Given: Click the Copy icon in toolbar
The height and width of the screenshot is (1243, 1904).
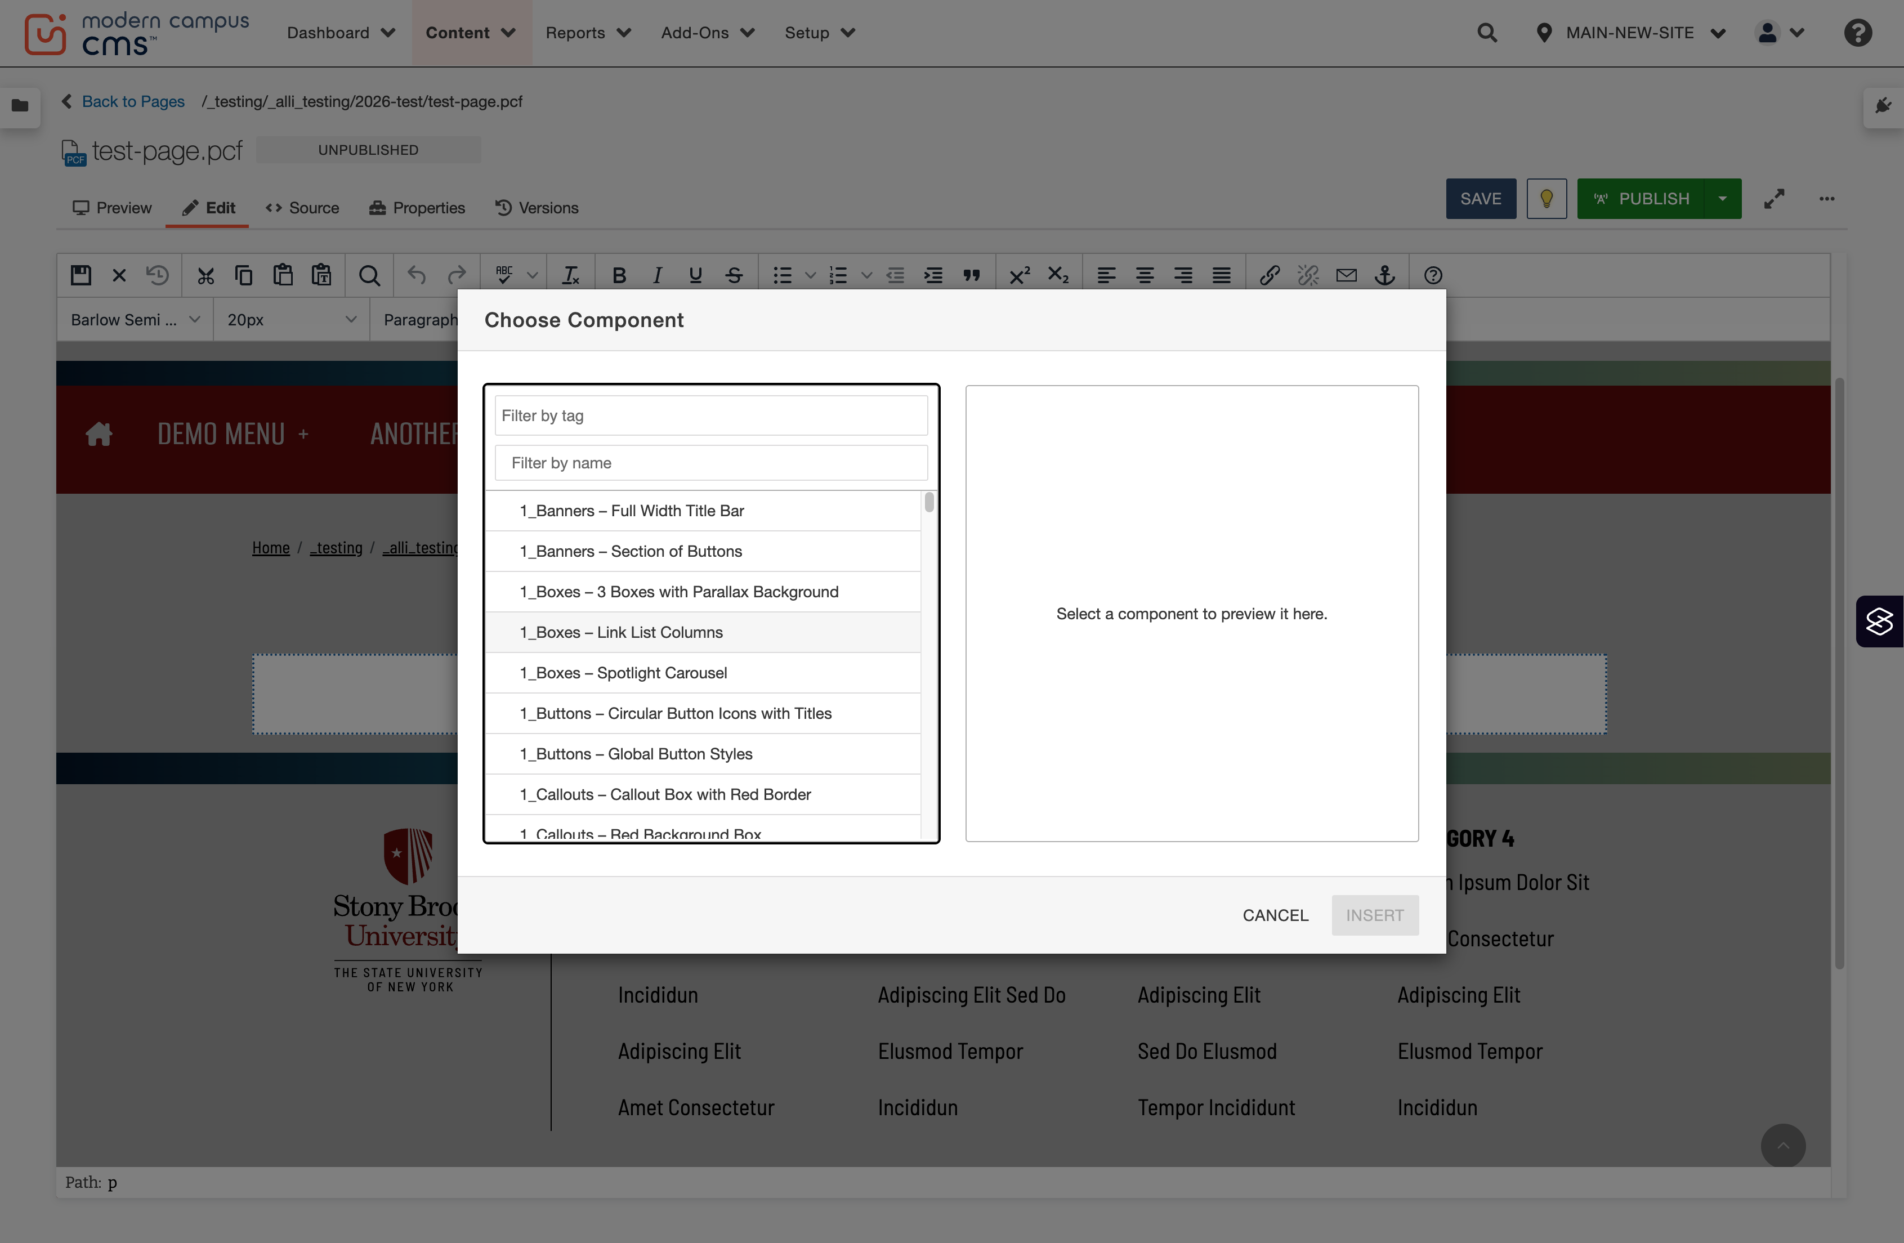Looking at the screenshot, I should click(244, 275).
